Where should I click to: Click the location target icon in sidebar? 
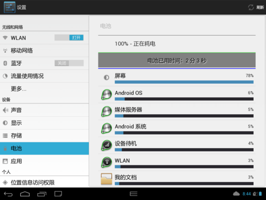5,182
